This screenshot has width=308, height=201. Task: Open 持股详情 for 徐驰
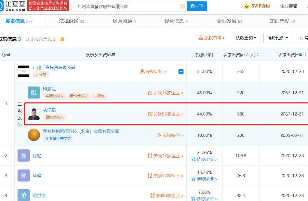[204, 159]
